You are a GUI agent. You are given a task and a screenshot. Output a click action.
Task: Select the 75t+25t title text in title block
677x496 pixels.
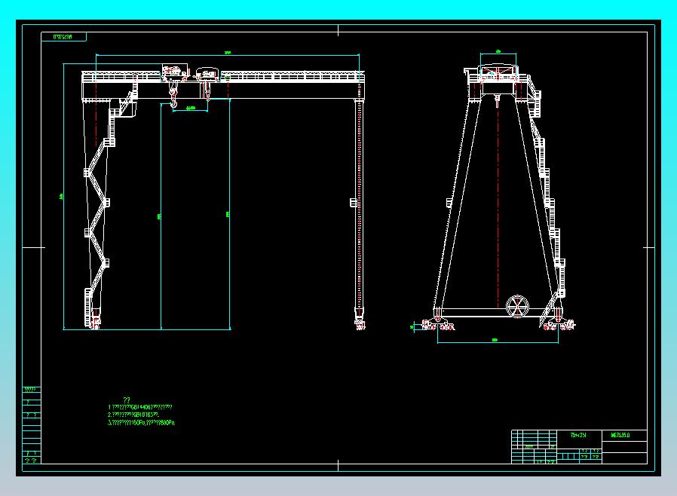tap(578, 435)
